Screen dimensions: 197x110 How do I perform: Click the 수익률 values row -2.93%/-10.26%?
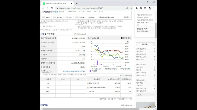pyautogui.click(x=74, y=71)
